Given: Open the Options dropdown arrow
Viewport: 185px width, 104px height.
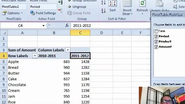Looking at the screenshot, I should click(x=22, y=13).
